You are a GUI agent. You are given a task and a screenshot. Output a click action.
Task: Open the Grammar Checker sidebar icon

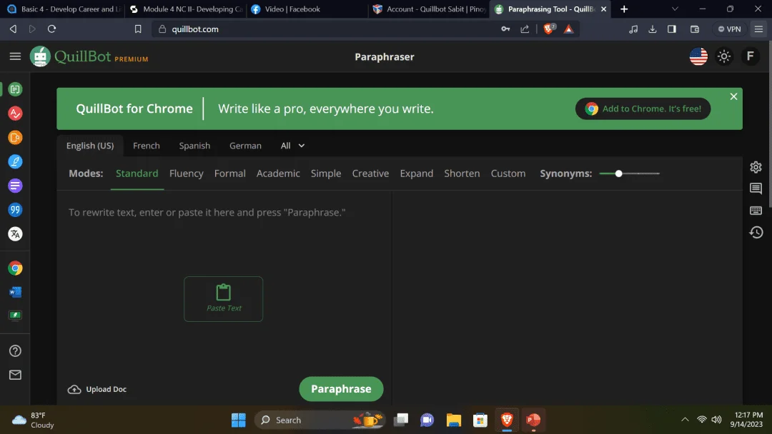coord(15,113)
